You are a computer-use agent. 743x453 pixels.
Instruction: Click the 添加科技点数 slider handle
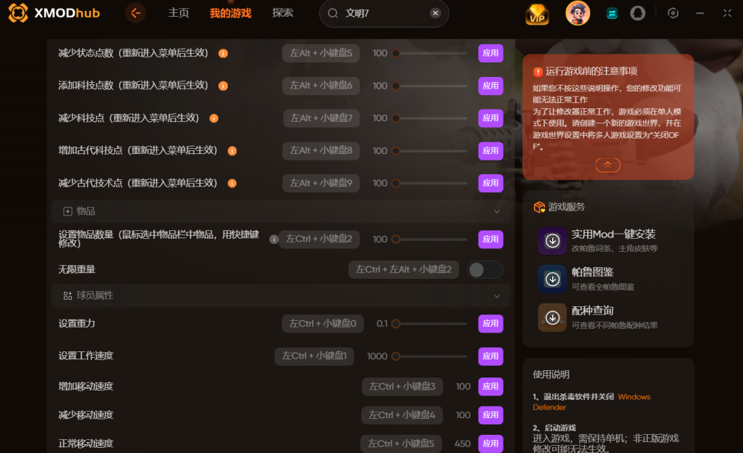pos(395,86)
